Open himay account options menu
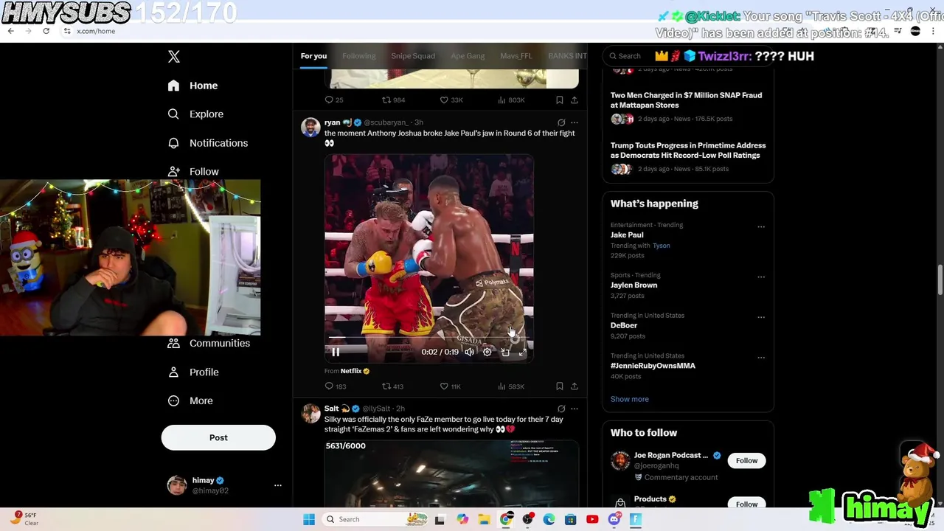Image resolution: width=944 pixels, height=531 pixels. pyautogui.click(x=278, y=485)
